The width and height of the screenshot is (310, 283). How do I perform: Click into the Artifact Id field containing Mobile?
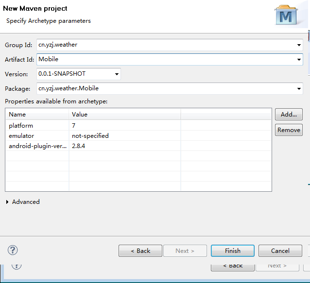click(165, 60)
